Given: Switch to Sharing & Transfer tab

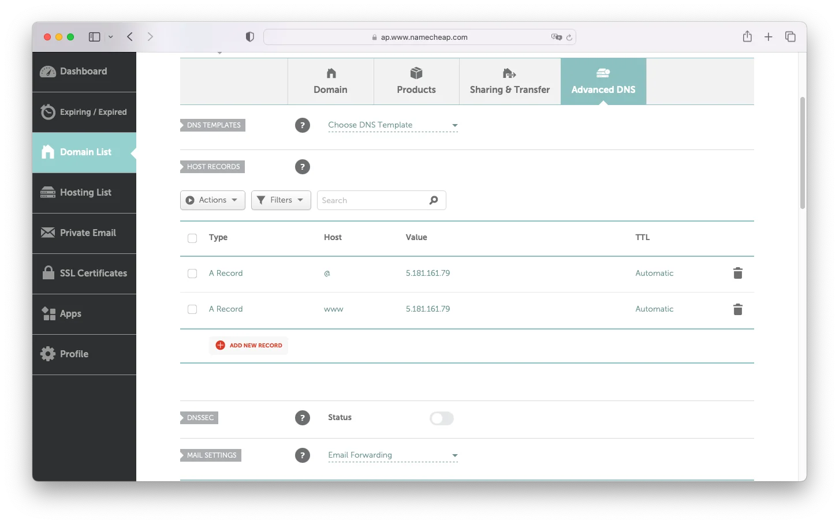Looking at the screenshot, I should [510, 81].
